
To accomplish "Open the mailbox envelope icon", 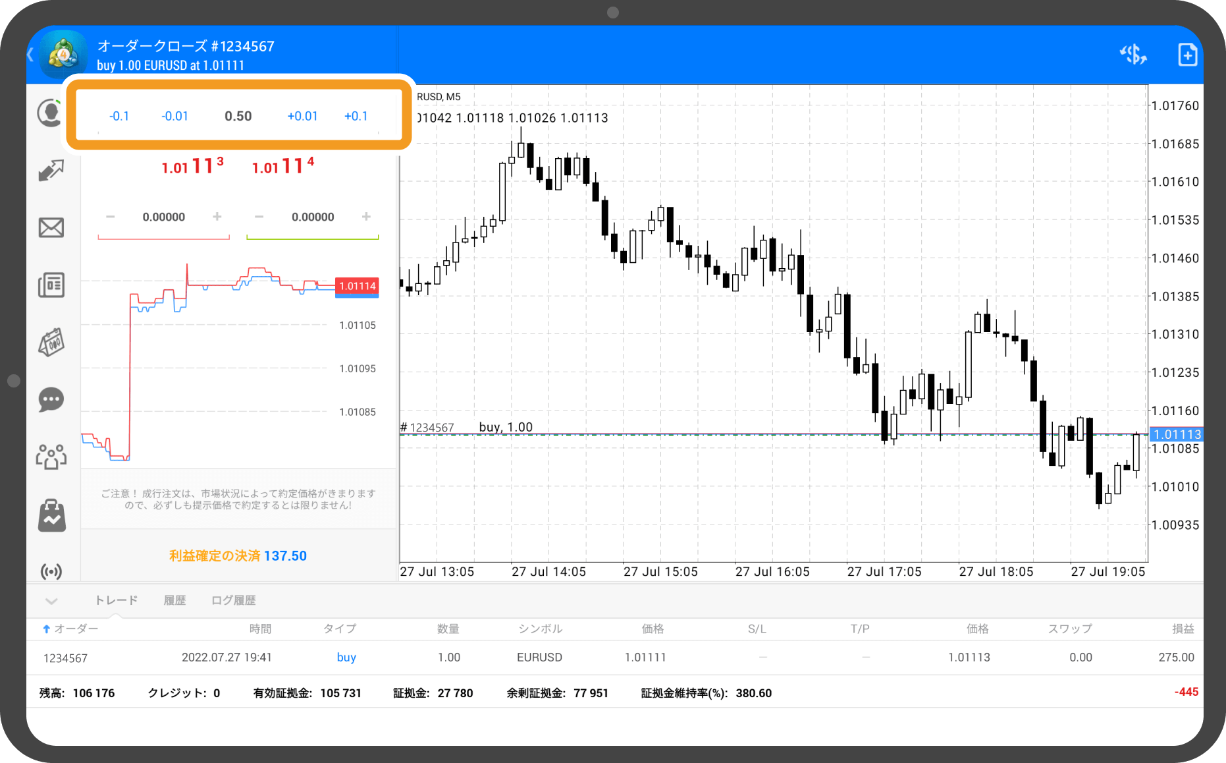I will pos(51,228).
